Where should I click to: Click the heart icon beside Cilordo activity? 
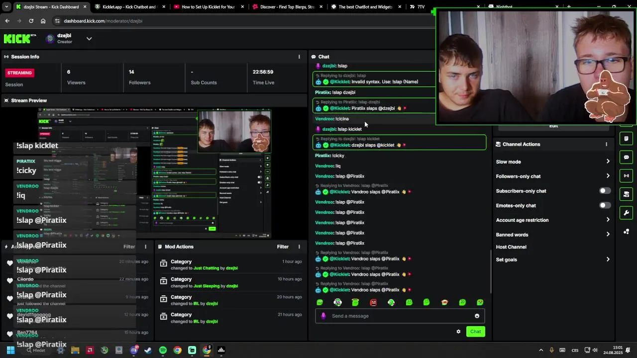(9, 280)
